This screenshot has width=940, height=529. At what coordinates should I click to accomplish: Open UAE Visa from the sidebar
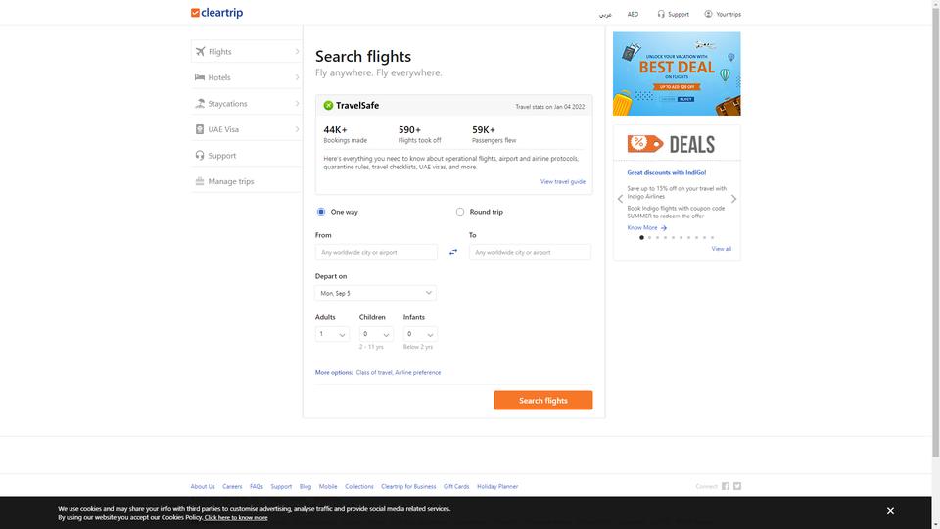point(246,129)
